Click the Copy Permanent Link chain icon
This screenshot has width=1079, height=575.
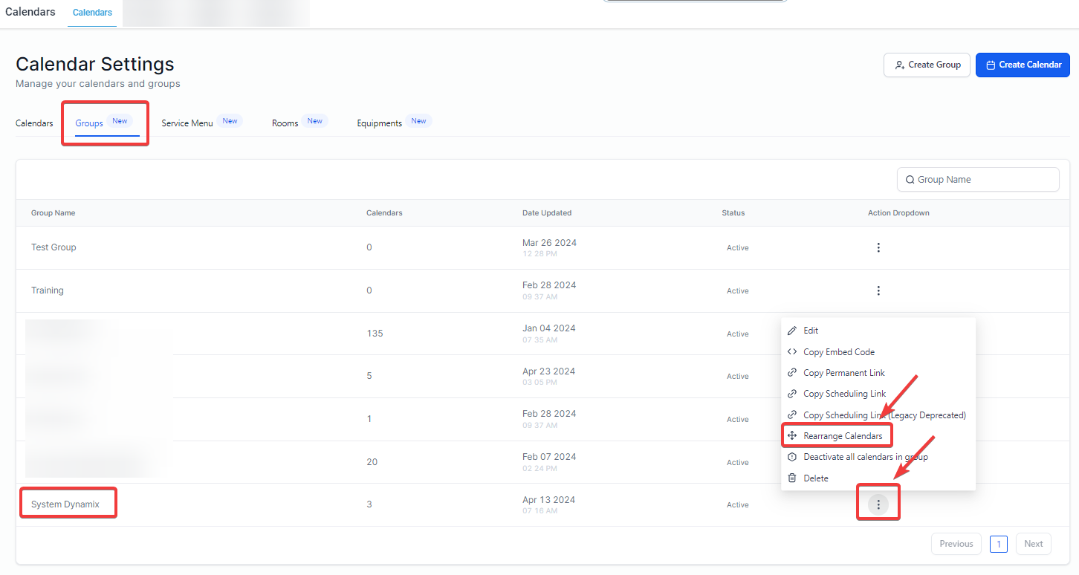pyautogui.click(x=794, y=372)
